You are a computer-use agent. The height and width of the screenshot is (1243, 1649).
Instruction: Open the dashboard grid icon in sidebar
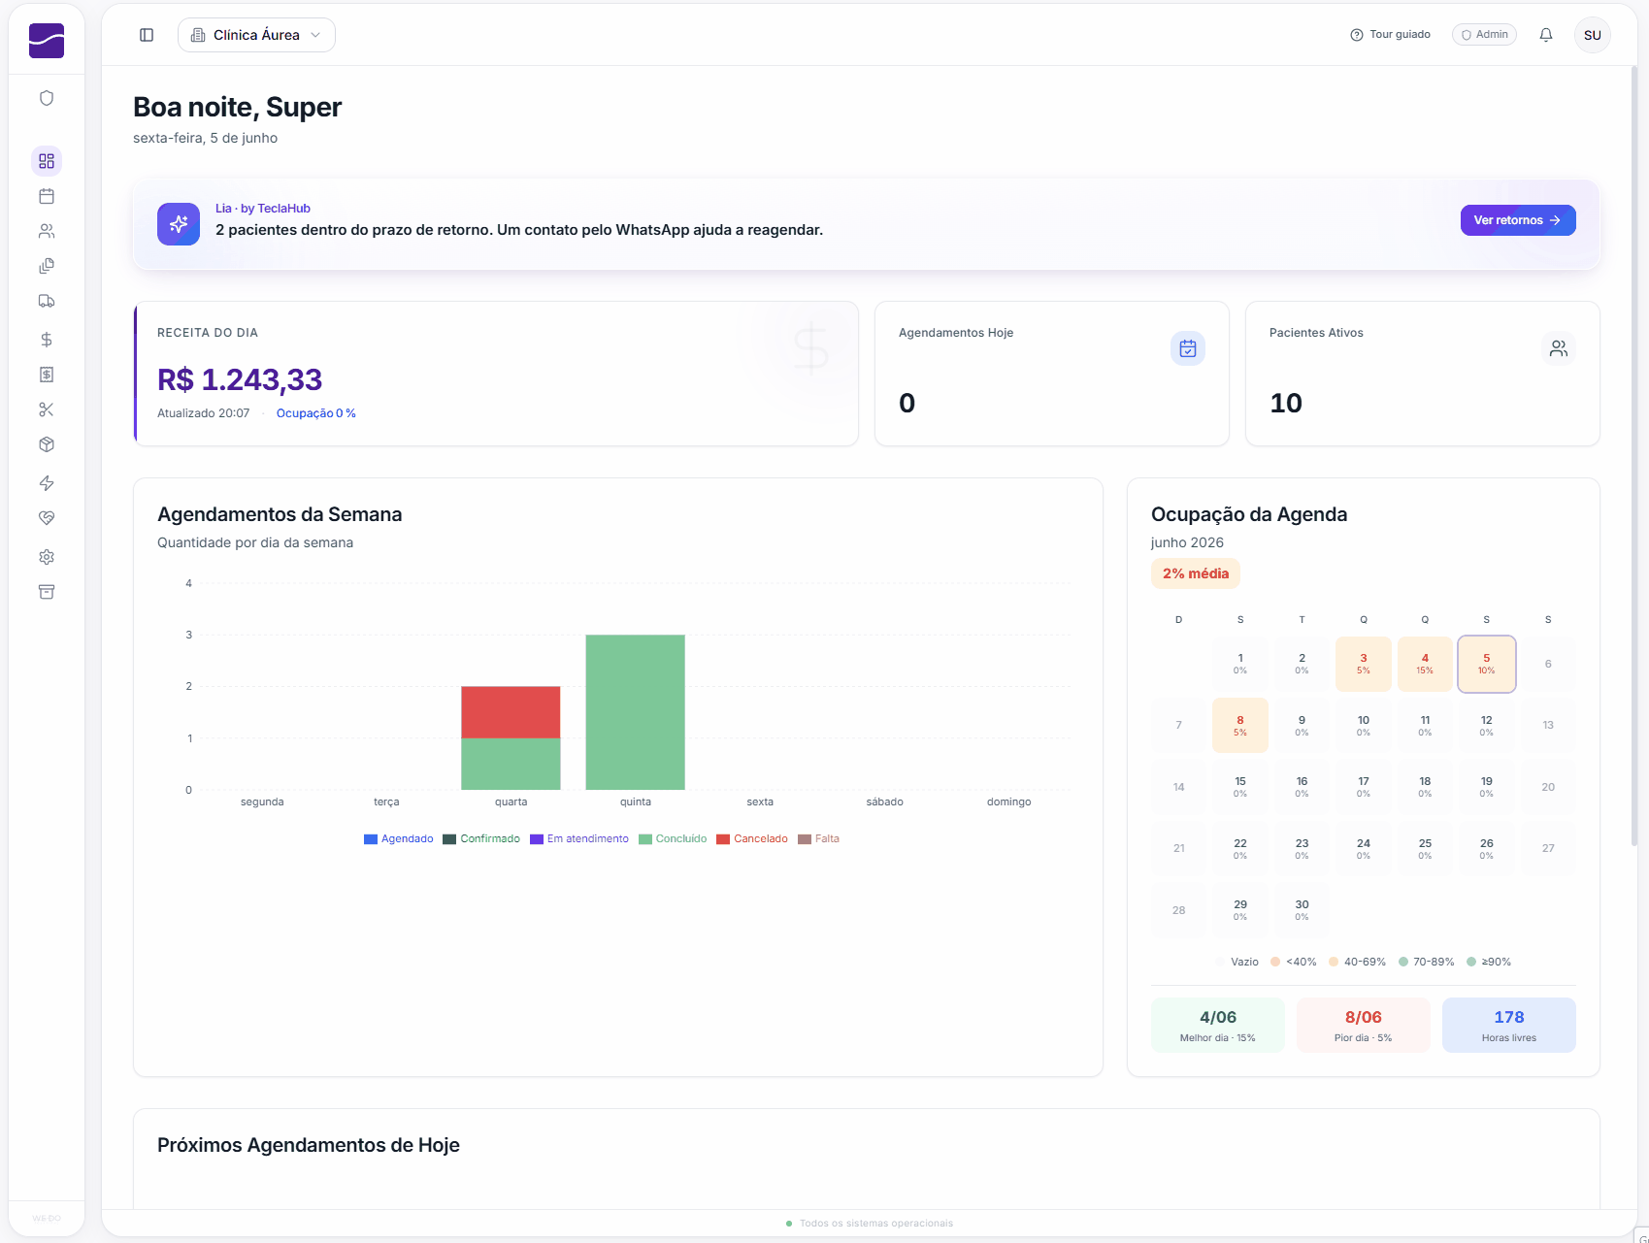(x=47, y=161)
